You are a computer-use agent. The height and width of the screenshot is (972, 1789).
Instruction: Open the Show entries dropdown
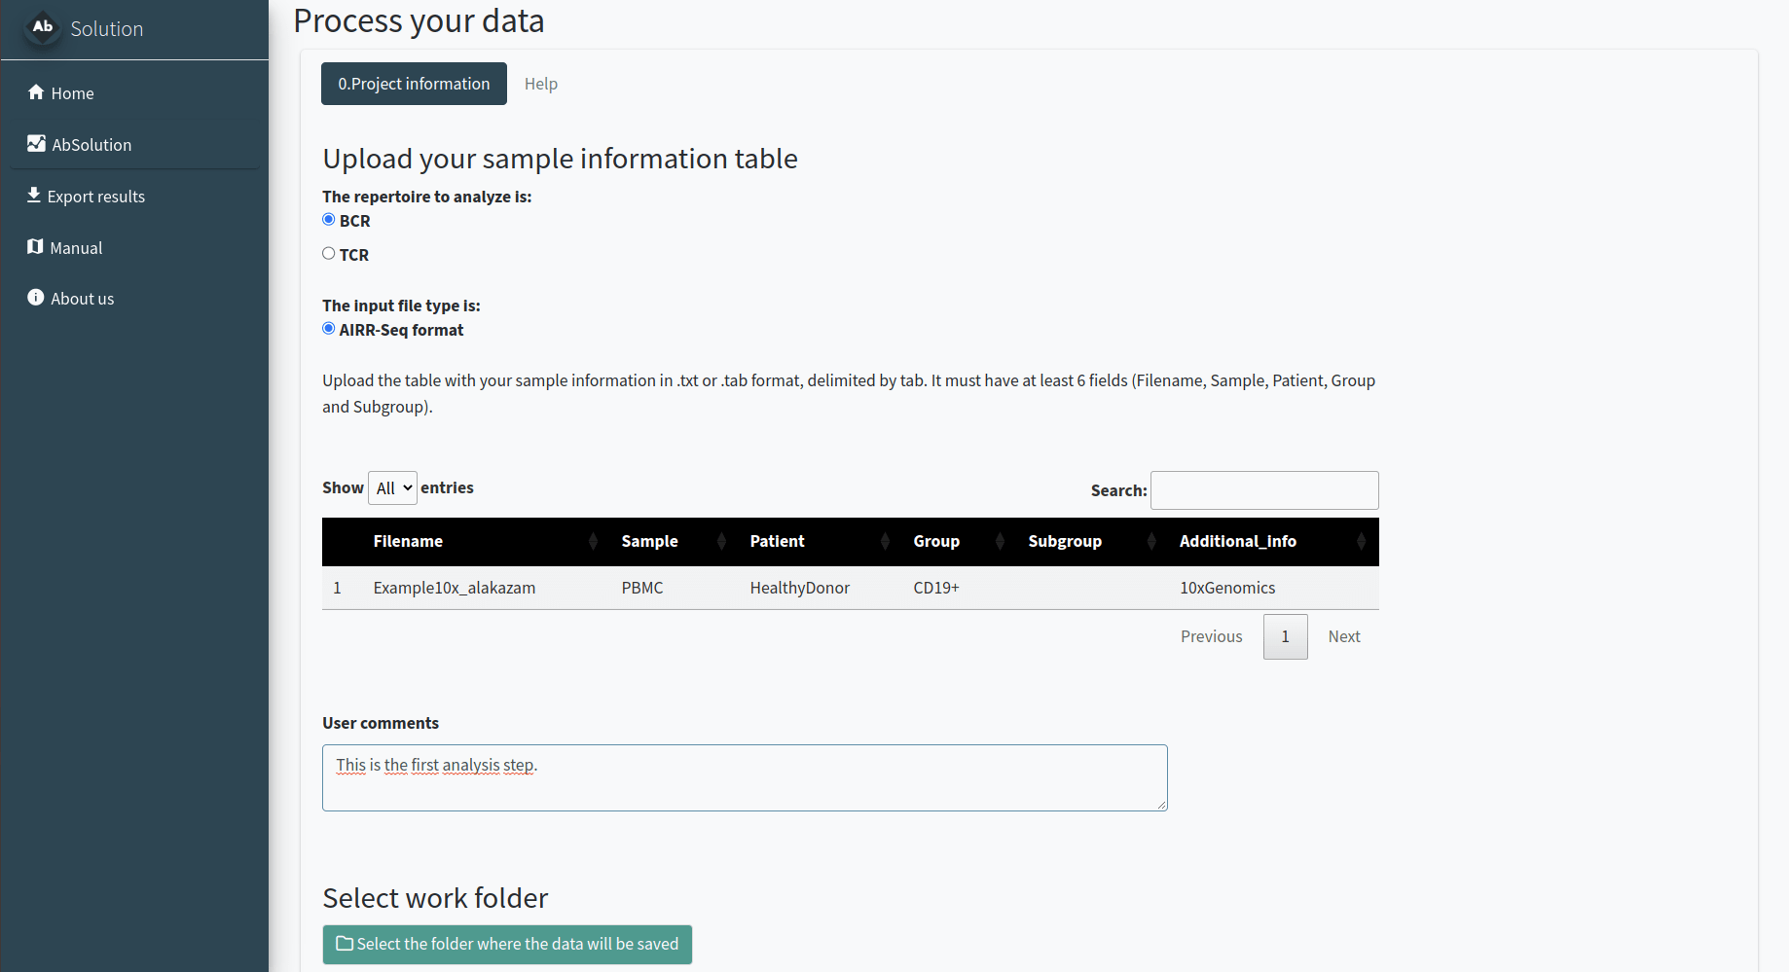[x=391, y=487]
